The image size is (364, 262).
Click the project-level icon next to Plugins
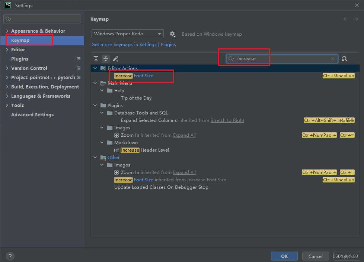tap(79, 59)
